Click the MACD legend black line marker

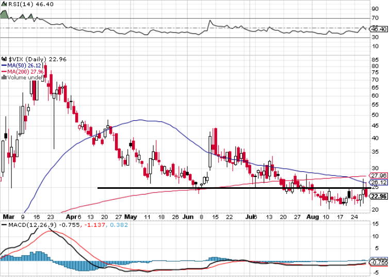click(x=4, y=225)
